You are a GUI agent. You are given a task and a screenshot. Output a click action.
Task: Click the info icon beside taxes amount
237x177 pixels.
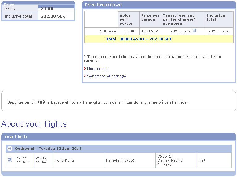pyautogui.click(x=194, y=31)
